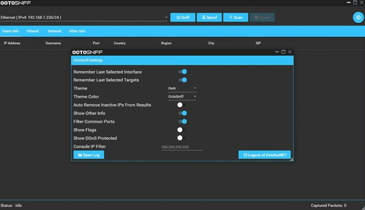Sort by Username column header
Viewport: 365px width, 210px height.
(53, 43)
